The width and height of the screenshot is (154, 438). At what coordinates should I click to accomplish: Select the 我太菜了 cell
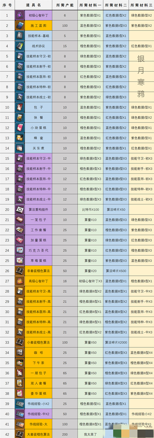point(90,434)
